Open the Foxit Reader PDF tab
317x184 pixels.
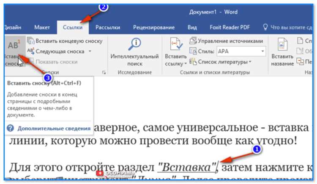pos(230,27)
